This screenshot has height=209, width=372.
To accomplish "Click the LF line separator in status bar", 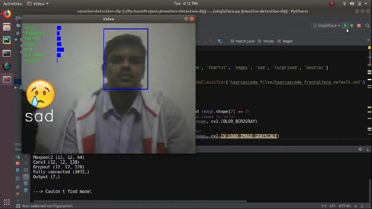I will pos(332,206).
